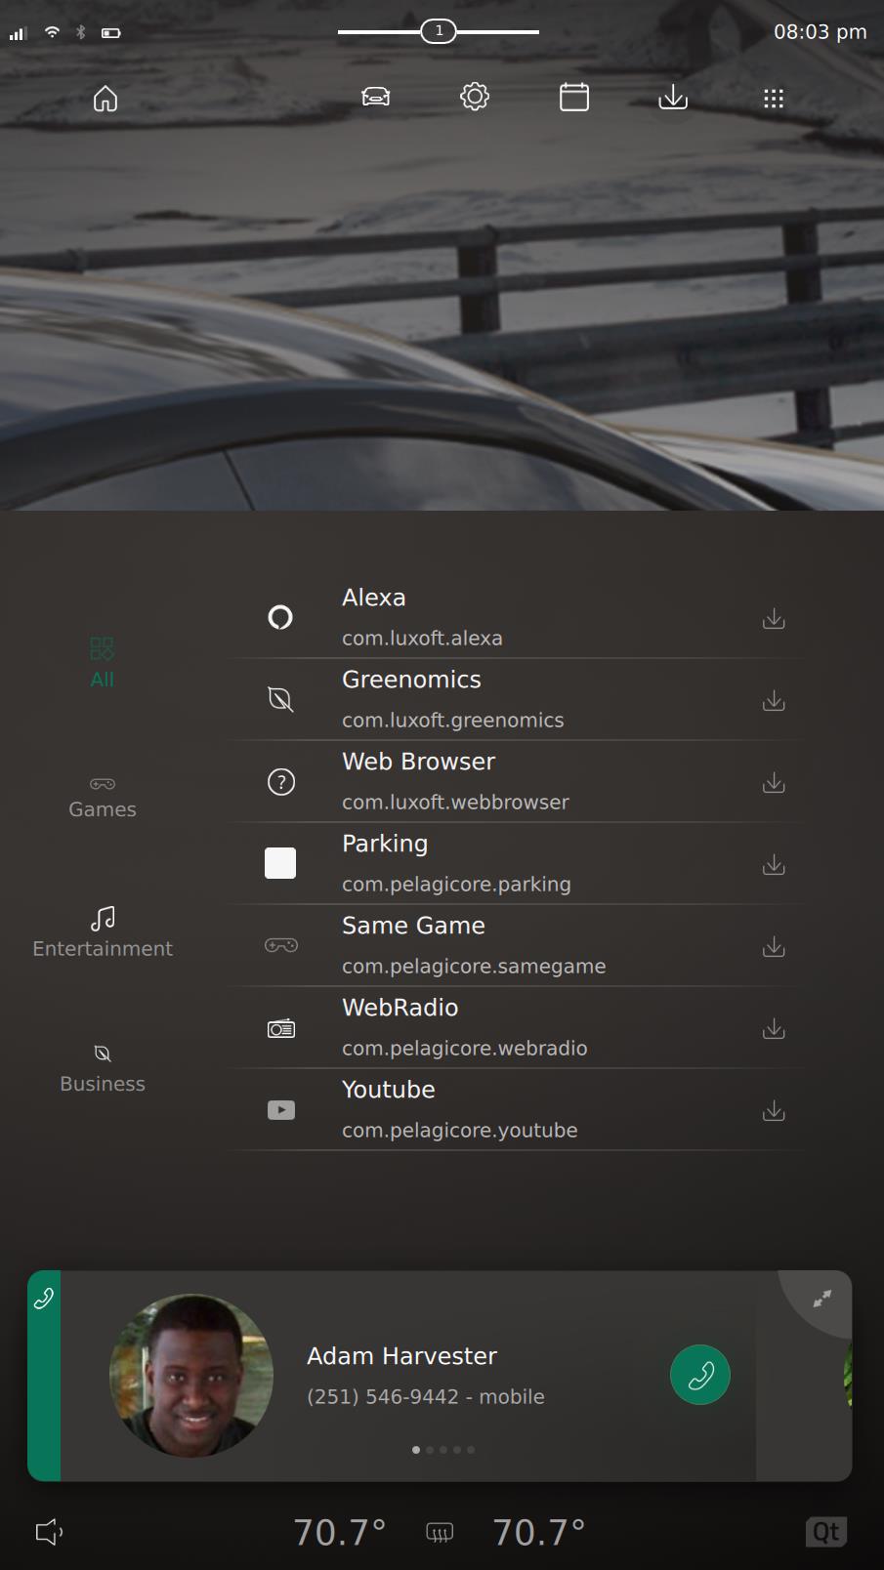Screen dimensions: 884x1570
Task: Download the Alexa app
Action: click(774, 619)
